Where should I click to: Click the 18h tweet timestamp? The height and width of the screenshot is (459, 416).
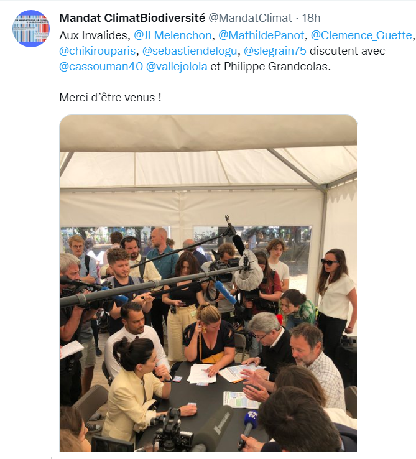click(x=311, y=18)
